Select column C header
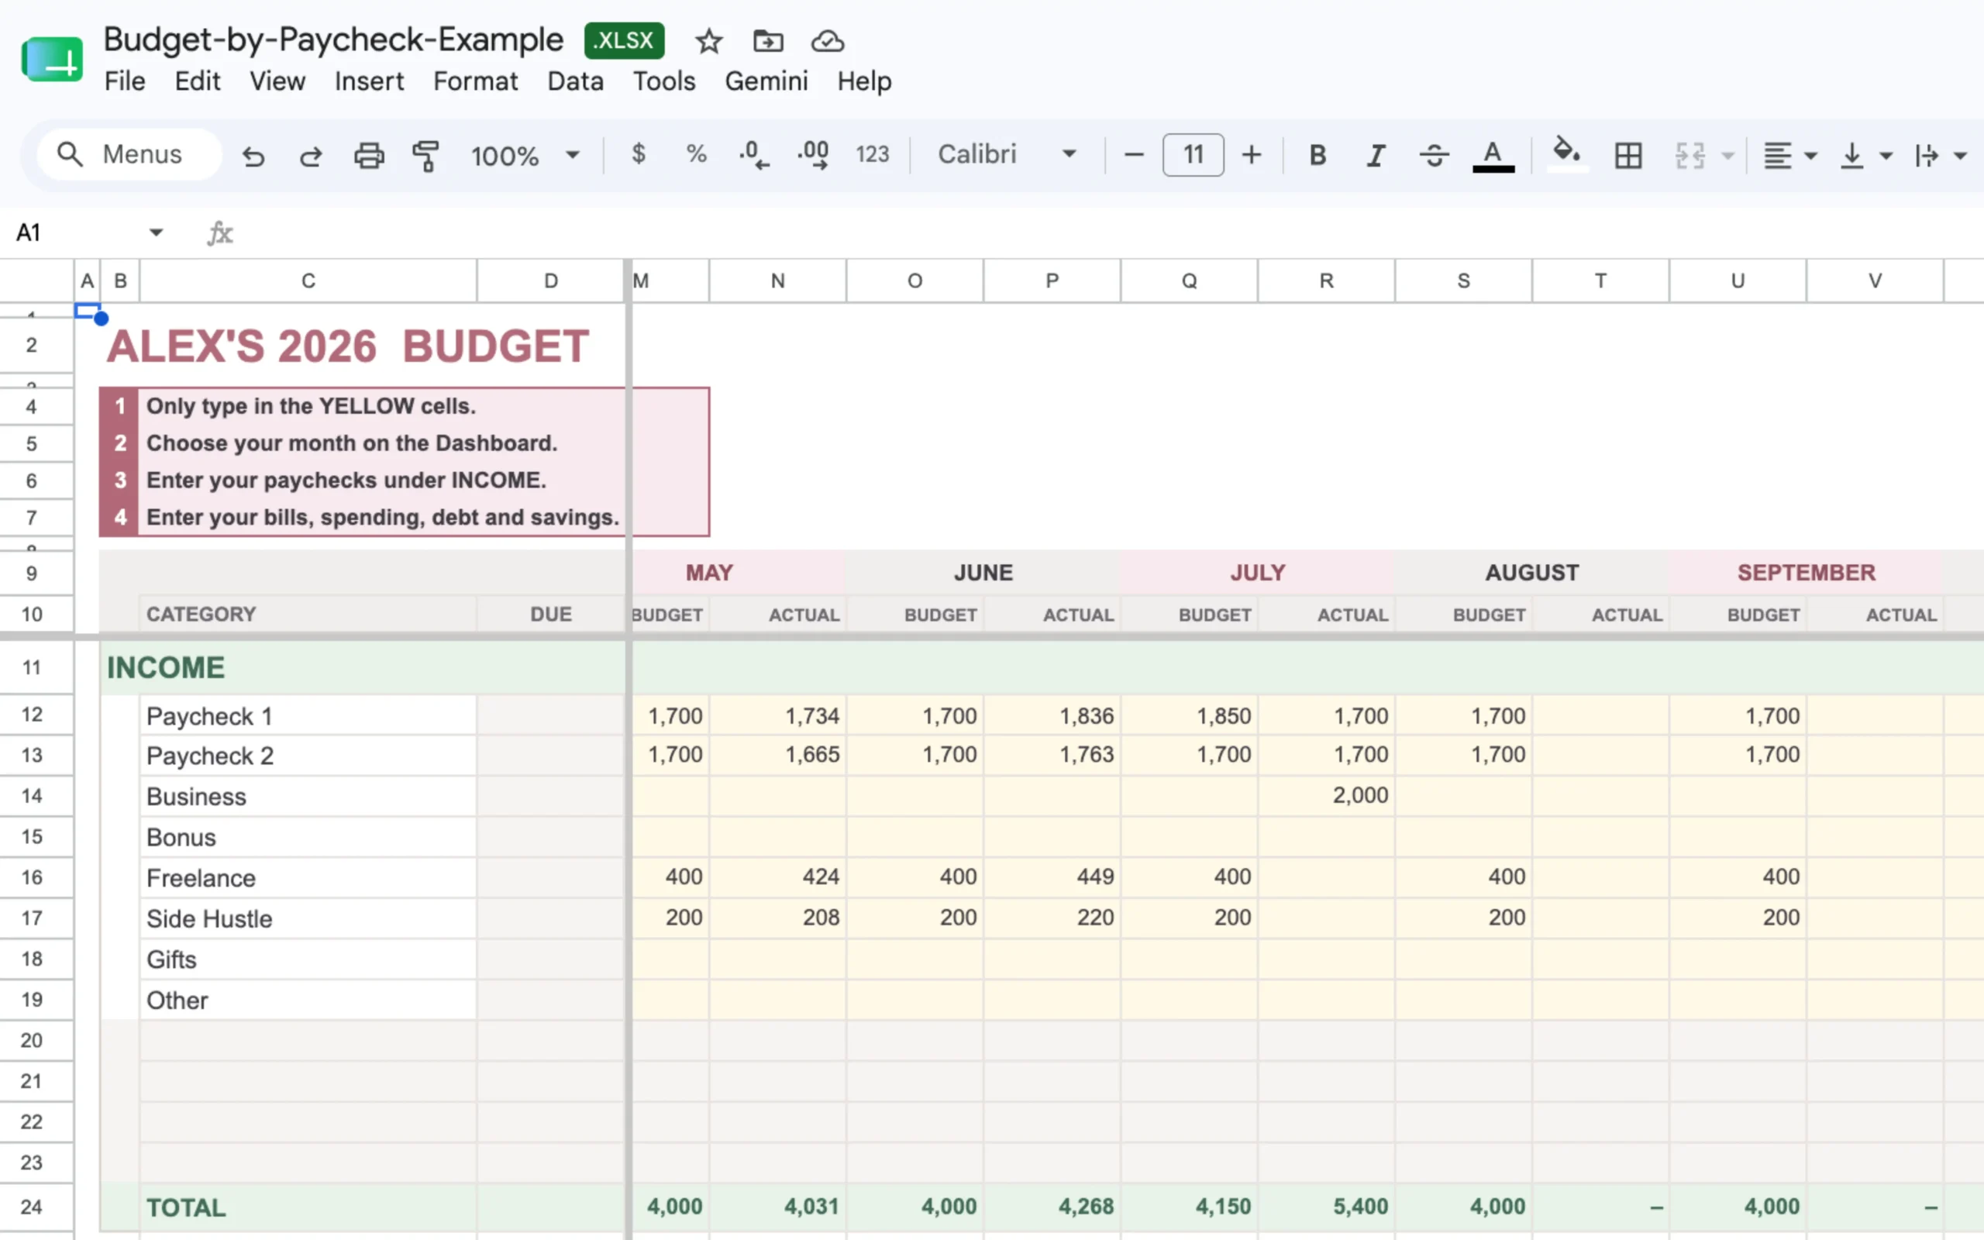Viewport: 1984px width, 1240px height. 308,281
